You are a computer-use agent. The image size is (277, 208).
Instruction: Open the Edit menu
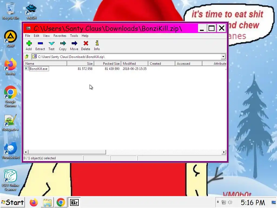pyautogui.click(x=37, y=36)
